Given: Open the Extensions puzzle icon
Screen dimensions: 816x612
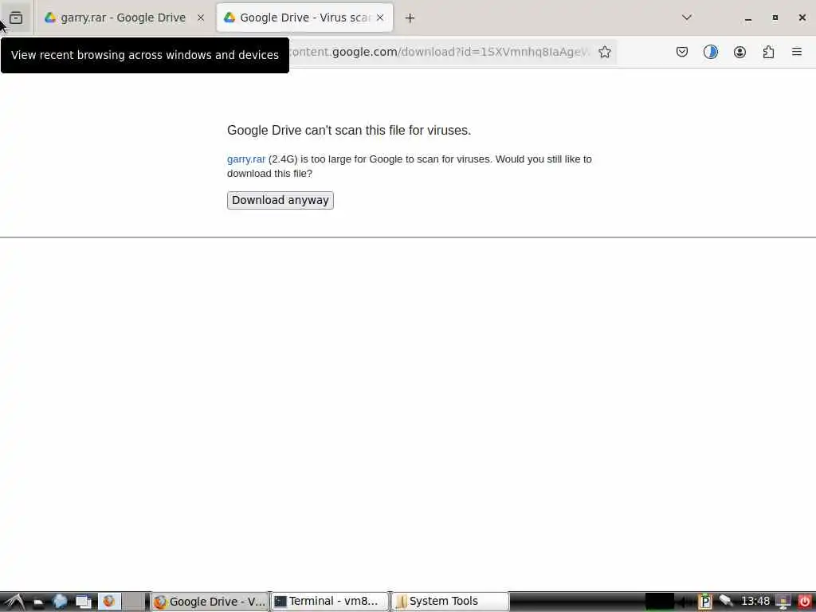Looking at the screenshot, I should (769, 52).
